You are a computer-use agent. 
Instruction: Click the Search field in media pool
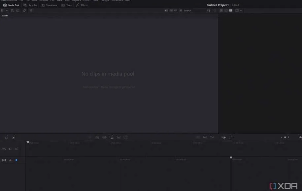[x=193, y=11]
